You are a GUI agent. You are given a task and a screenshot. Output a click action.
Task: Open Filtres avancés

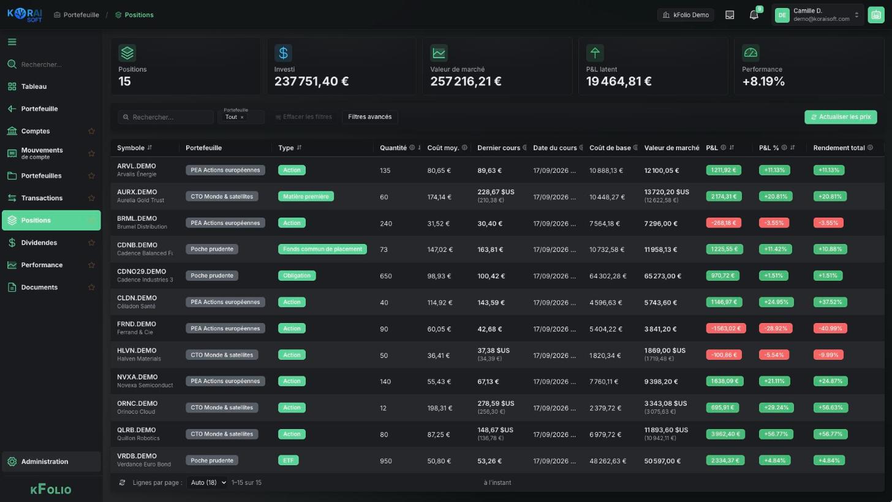coord(369,117)
